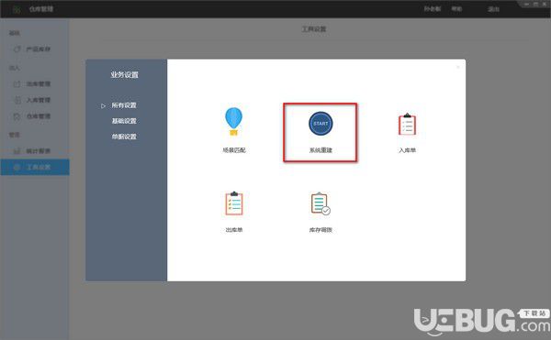
Task: Click the 场景匹配 label text
Action: coord(234,150)
